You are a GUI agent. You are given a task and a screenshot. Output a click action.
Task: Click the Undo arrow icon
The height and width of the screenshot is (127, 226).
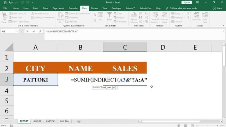tap(10, 2)
